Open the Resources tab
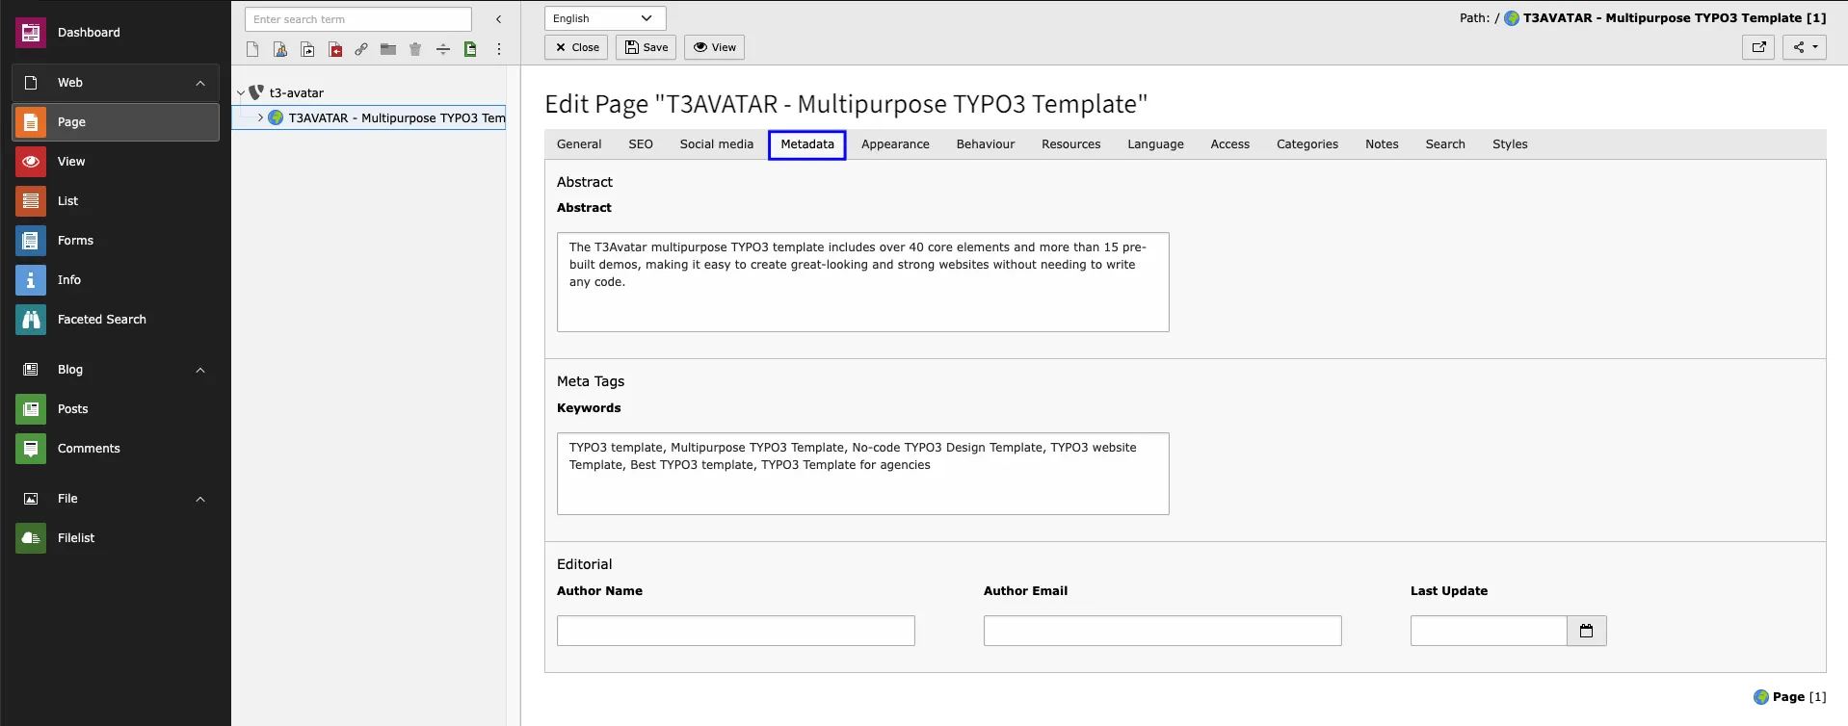The width and height of the screenshot is (1848, 726). click(1071, 144)
